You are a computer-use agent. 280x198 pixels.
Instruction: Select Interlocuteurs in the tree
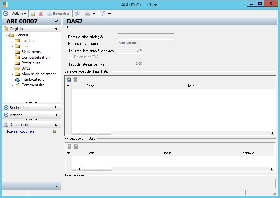click(x=33, y=79)
